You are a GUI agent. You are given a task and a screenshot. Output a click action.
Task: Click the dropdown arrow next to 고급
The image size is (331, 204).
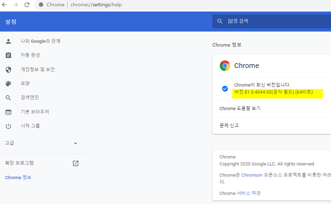coord(75,143)
